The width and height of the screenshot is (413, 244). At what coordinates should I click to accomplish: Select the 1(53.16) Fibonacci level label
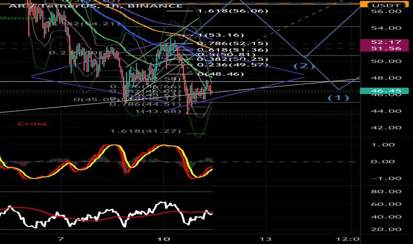(x=221, y=35)
